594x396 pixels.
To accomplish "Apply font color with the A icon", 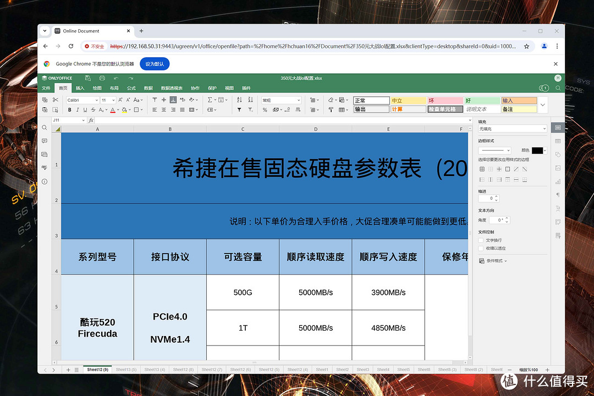I will [112, 109].
